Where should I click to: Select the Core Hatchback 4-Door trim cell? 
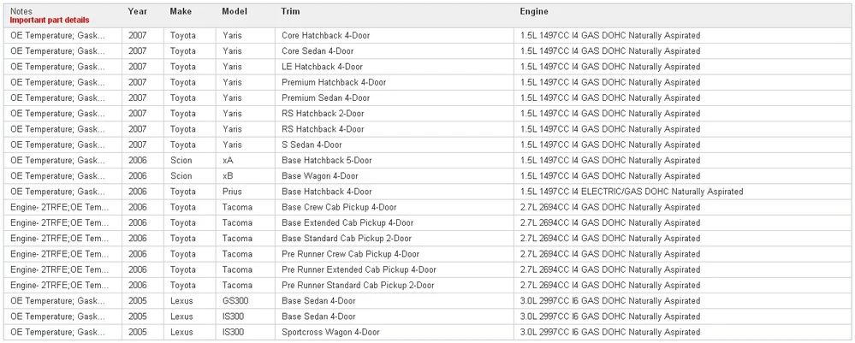395,35
